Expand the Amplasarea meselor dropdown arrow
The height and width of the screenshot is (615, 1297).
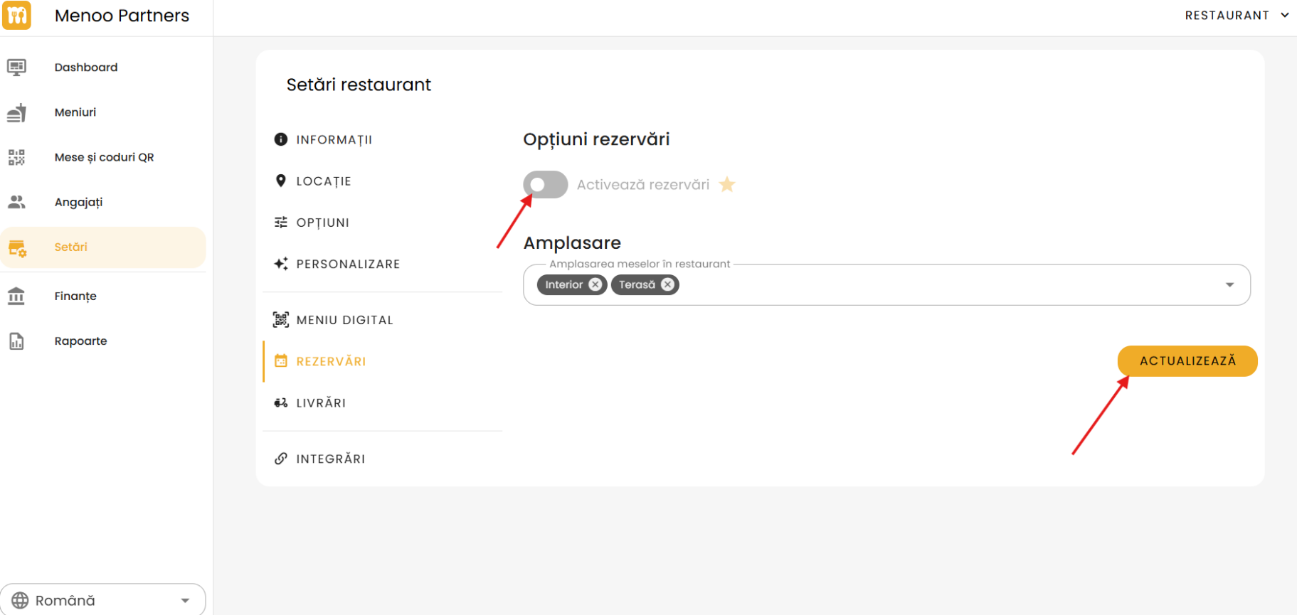(1229, 285)
